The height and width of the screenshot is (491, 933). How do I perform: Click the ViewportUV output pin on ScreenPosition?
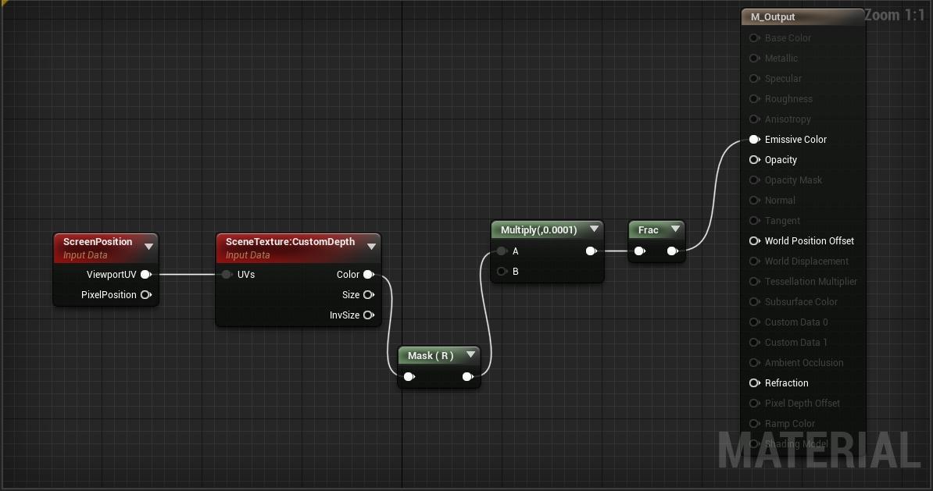click(x=146, y=274)
